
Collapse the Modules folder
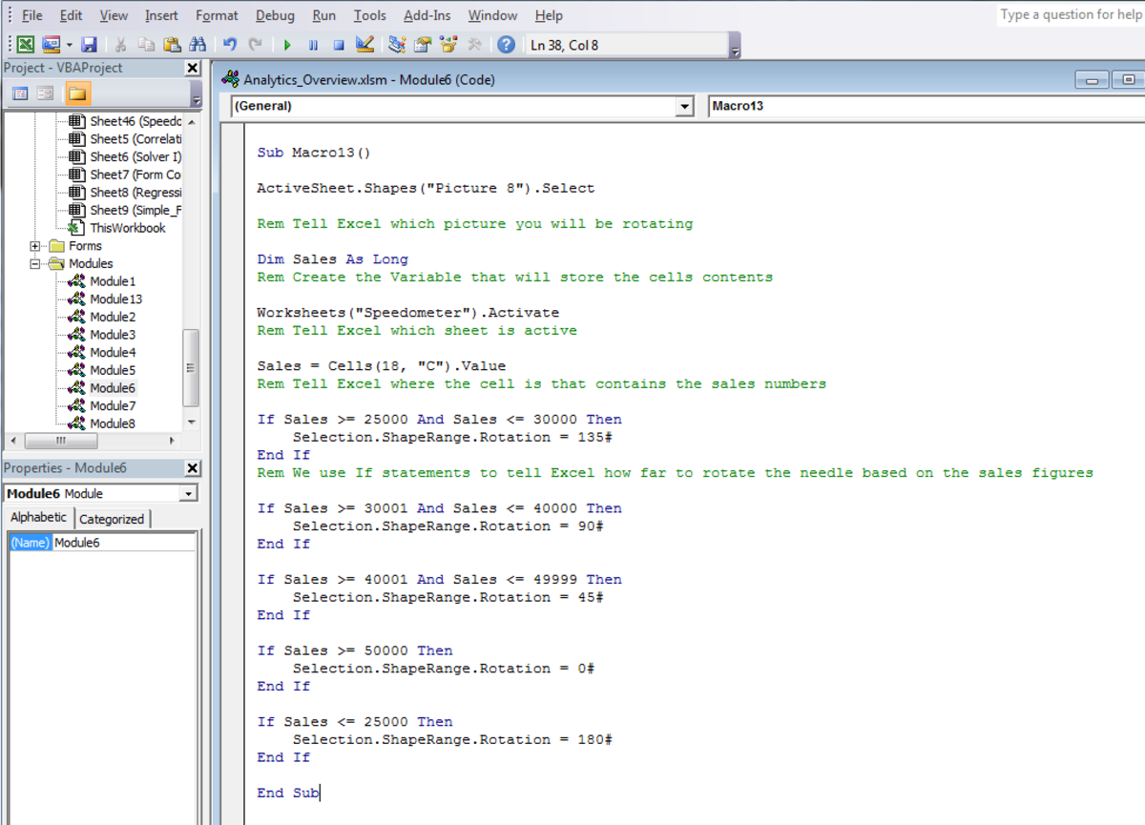tap(35, 264)
